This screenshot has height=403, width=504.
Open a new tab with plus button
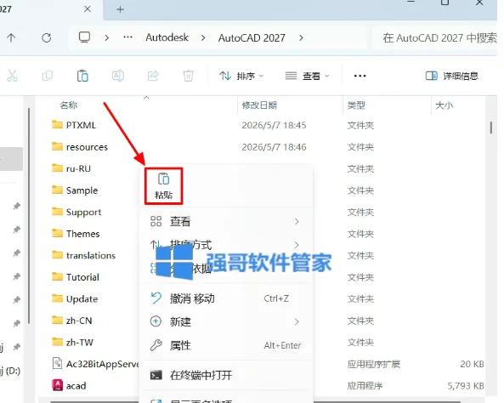pyautogui.click(x=120, y=9)
